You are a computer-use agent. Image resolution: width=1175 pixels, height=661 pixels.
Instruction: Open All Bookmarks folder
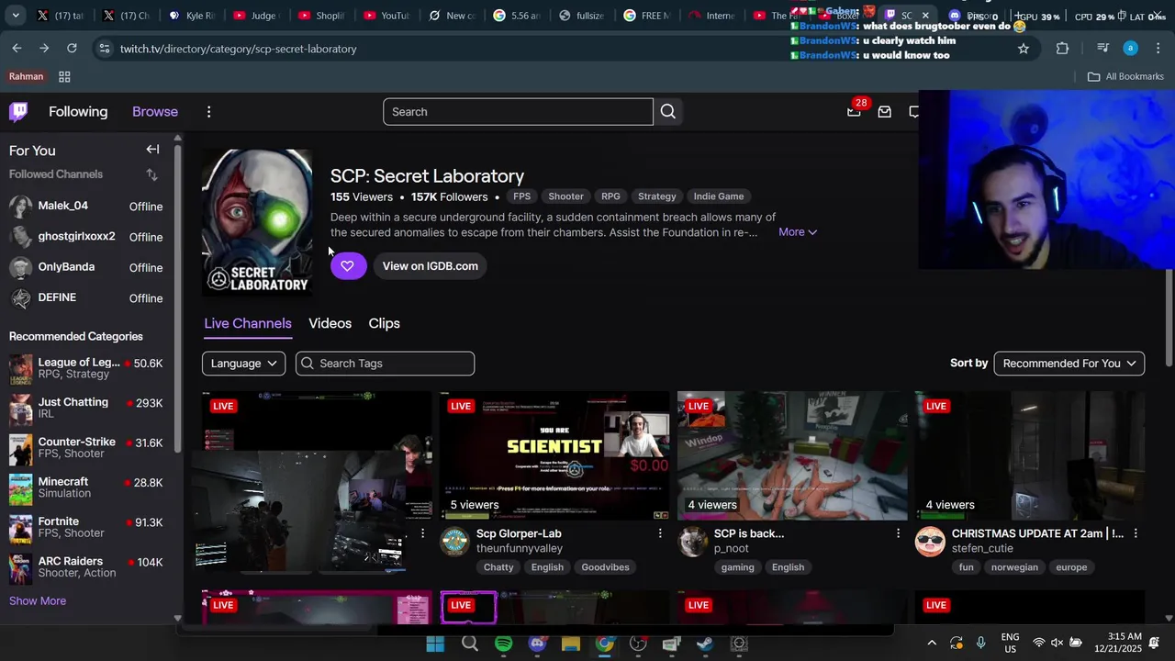(1125, 76)
